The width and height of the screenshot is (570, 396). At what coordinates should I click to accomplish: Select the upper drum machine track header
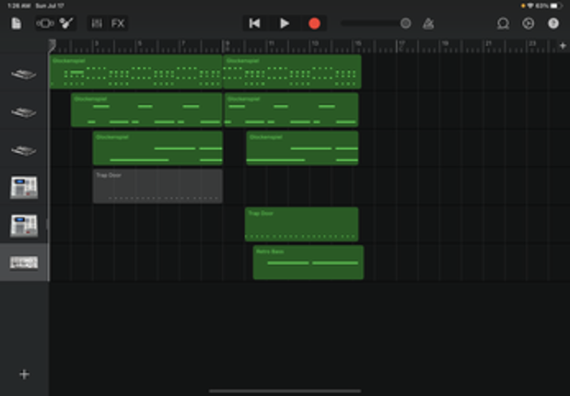click(24, 188)
